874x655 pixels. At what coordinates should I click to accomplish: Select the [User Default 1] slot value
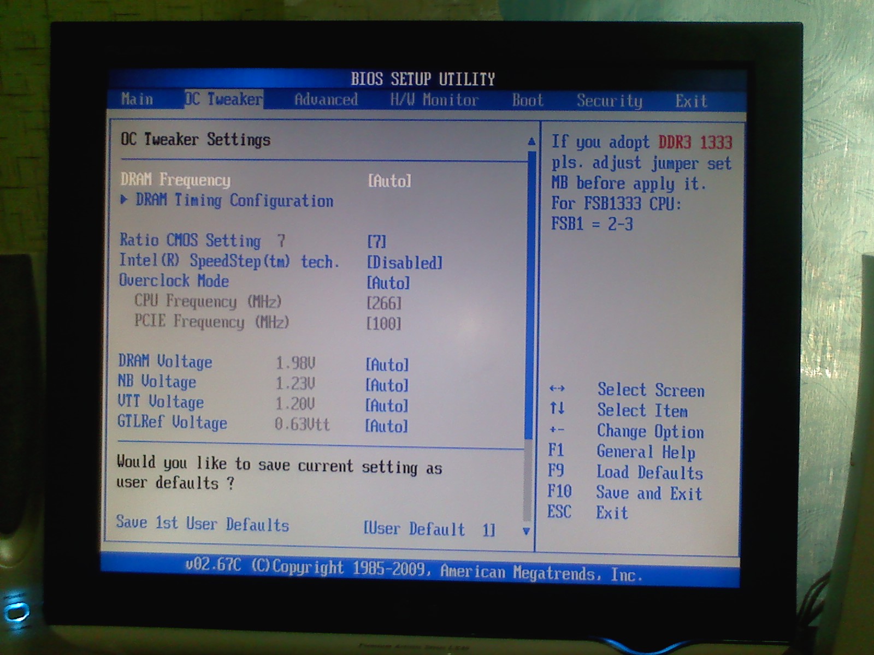(429, 529)
